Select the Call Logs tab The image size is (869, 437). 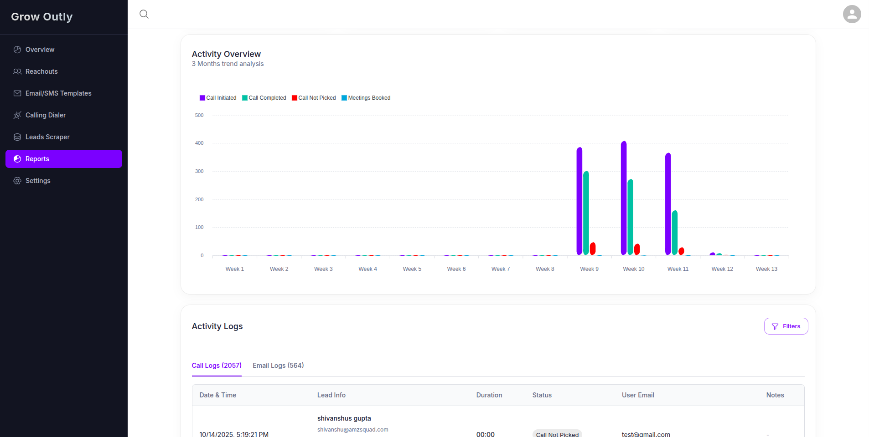(217, 366)
